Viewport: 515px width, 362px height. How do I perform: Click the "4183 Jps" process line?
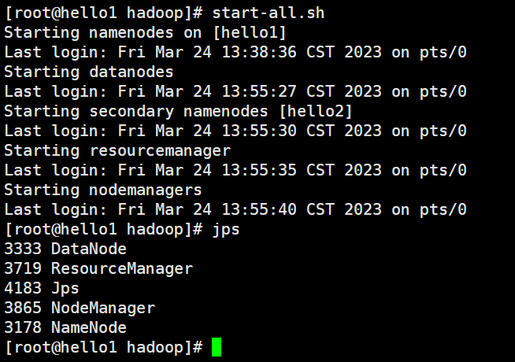pos(42,289)
